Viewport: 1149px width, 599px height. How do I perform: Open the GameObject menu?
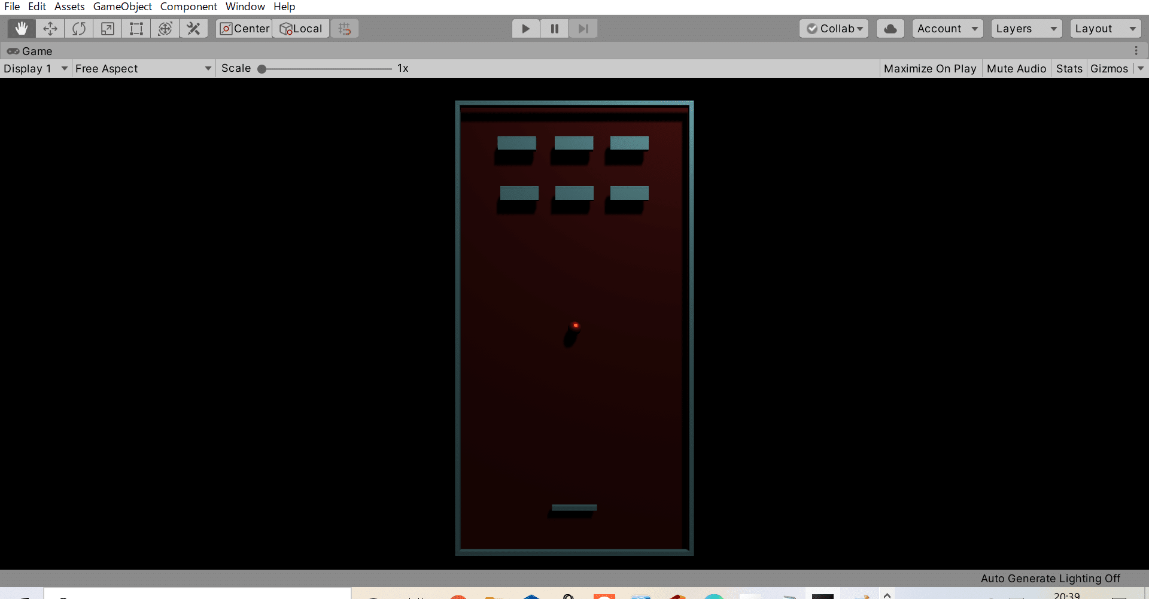coord(123,7)
